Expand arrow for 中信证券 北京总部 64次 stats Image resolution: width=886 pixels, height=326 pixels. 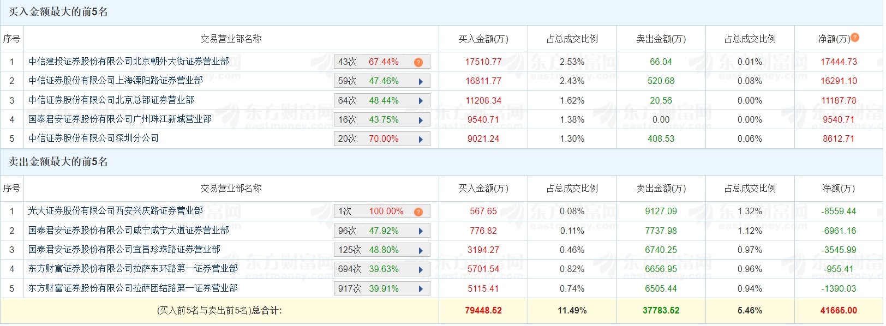pos(421,101)
